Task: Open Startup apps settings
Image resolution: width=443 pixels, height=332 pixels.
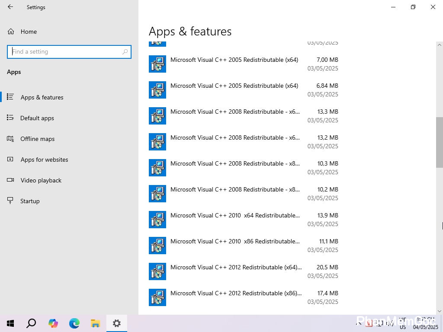Action: (29, 201)
